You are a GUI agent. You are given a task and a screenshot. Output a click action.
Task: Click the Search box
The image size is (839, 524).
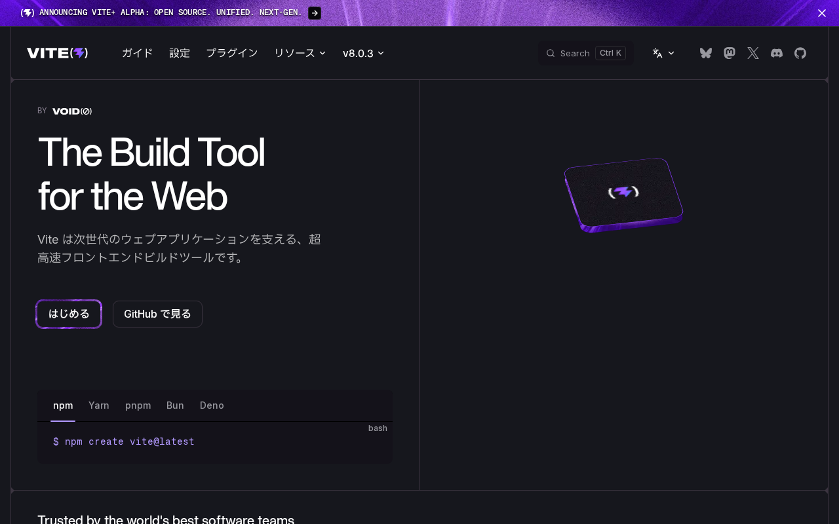[x=585, y=53]
